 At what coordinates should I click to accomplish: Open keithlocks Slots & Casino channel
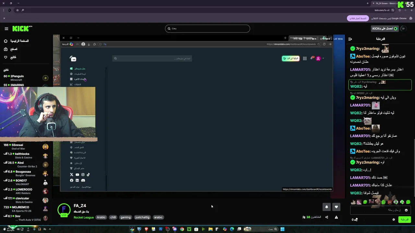tap(25, 156)
